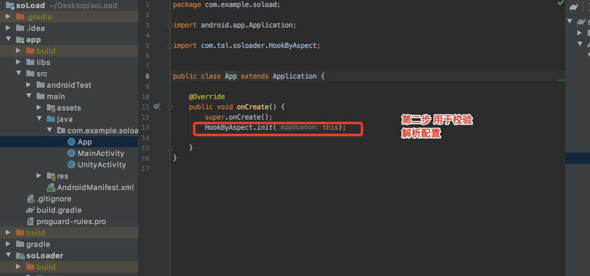590x276 pixels.
Task: Click the Gradle elephant icon heading the right panel
Action: (573, 7)
